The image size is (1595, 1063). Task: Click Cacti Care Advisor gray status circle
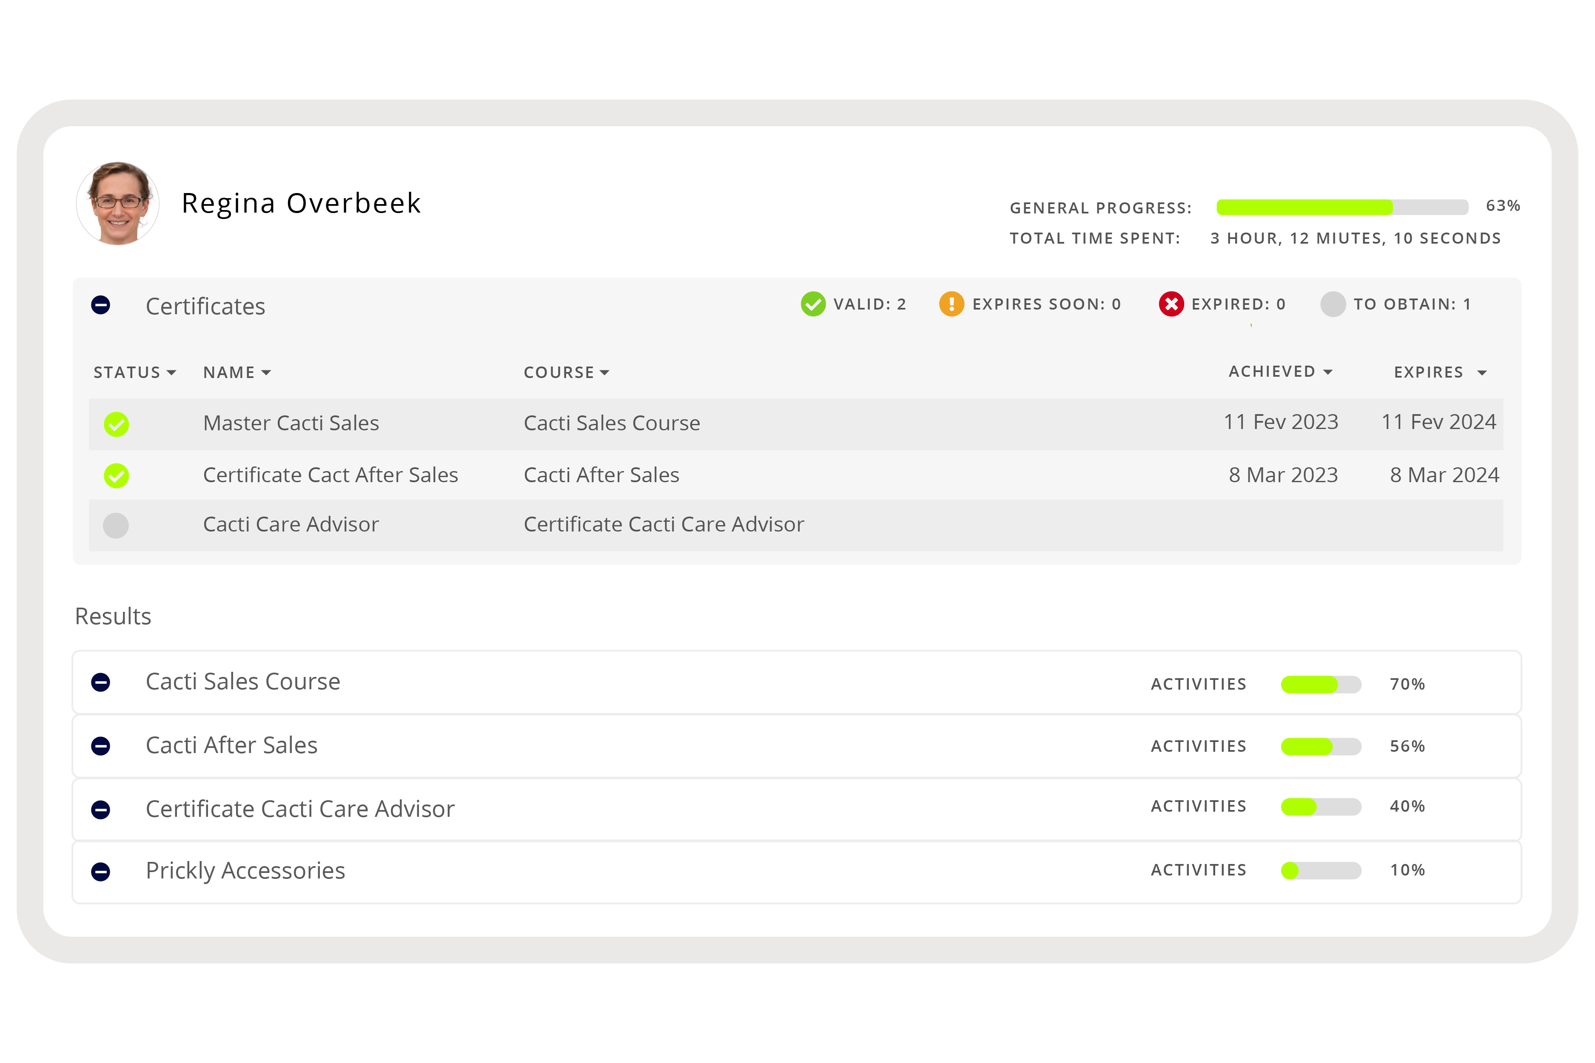pos(116,526)
